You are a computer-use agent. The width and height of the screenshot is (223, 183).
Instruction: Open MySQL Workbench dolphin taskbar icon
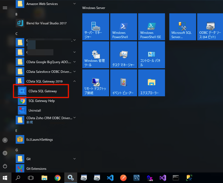(x=136, y=178)
